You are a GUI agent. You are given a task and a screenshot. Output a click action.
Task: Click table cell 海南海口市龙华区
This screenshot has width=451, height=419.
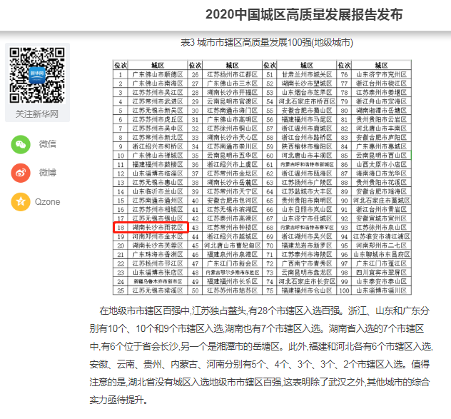[x=381, y=173]
